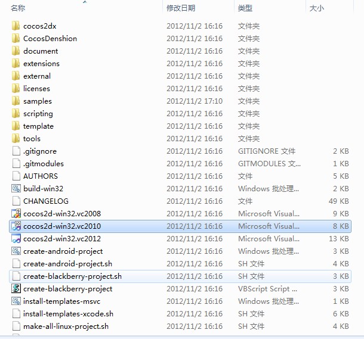Viewport: 364px width, 339px height.
Task: Select the .gitignore file name
Action: [x=40, y=151]
